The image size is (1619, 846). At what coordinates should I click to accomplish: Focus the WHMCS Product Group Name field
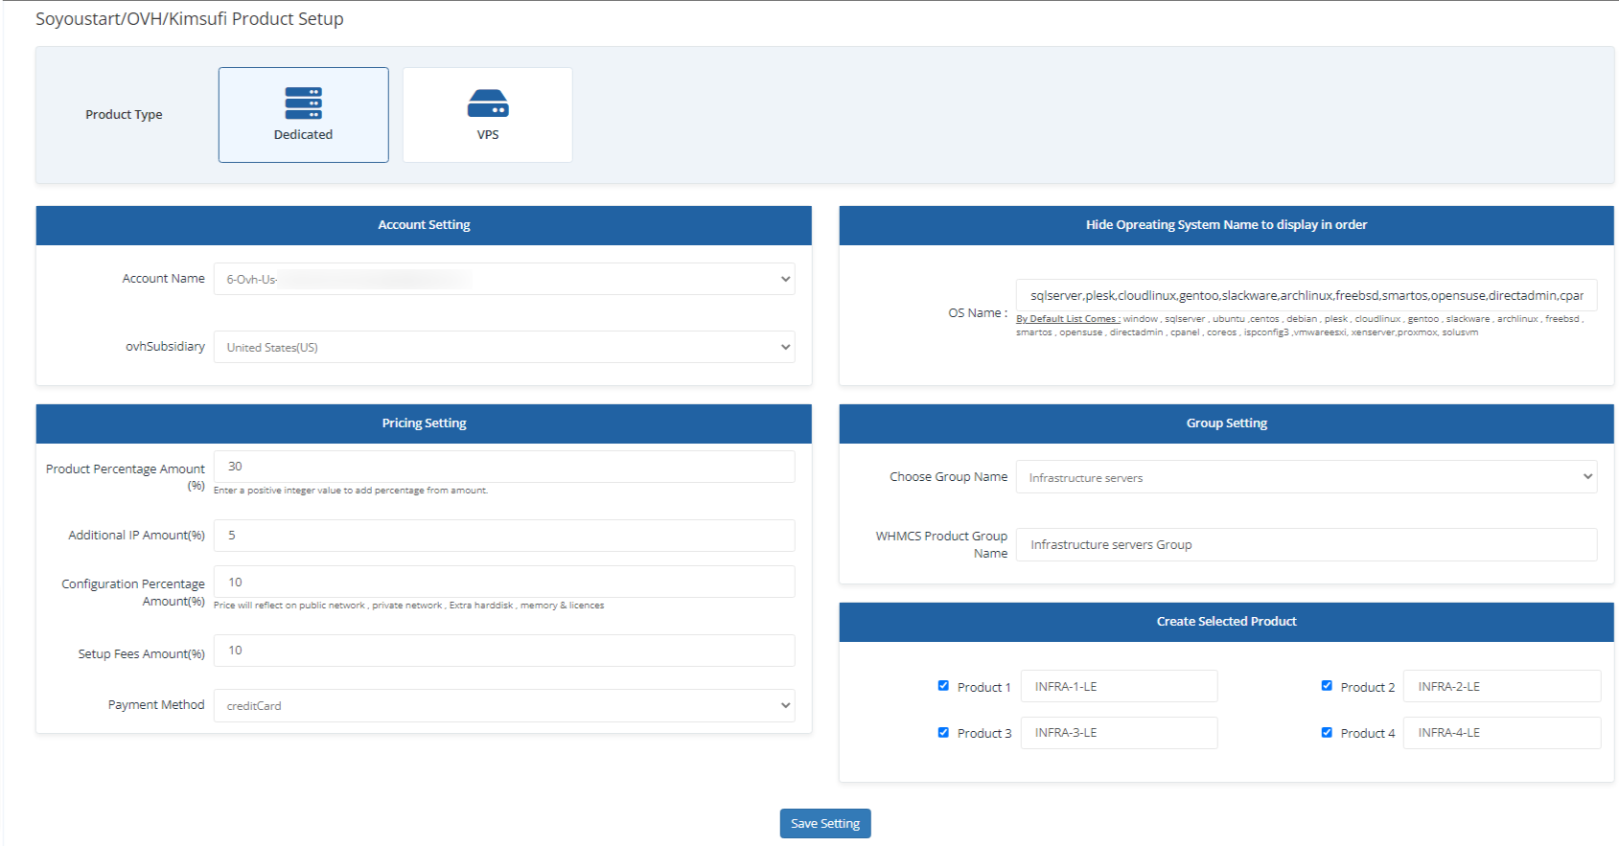point(1307,544)
